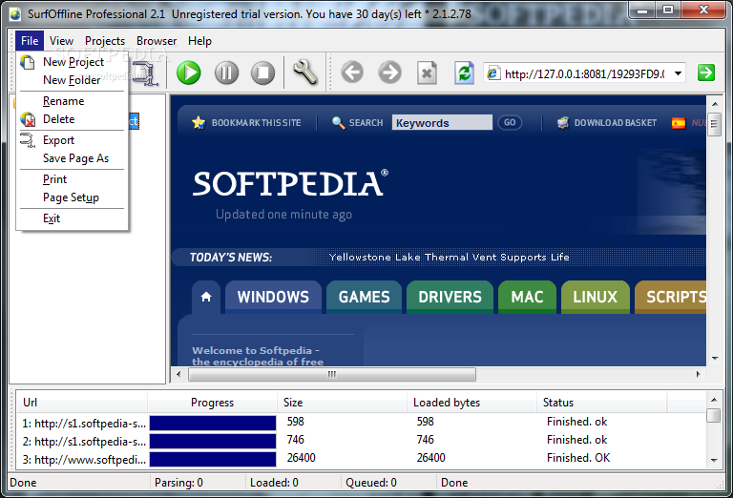Switch to the WINDOWS tab
This screenshot has width=733, height=498.
click(x=273, y=297)
